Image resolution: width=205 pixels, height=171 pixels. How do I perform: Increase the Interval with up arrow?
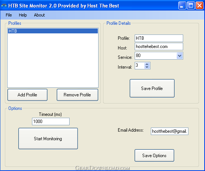(147, 64)
